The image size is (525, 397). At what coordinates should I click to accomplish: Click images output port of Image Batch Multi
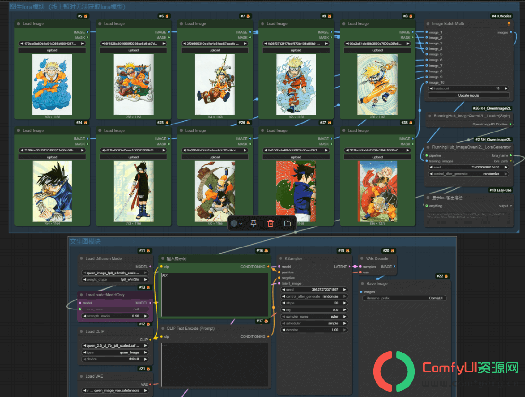tap(511, 32)
